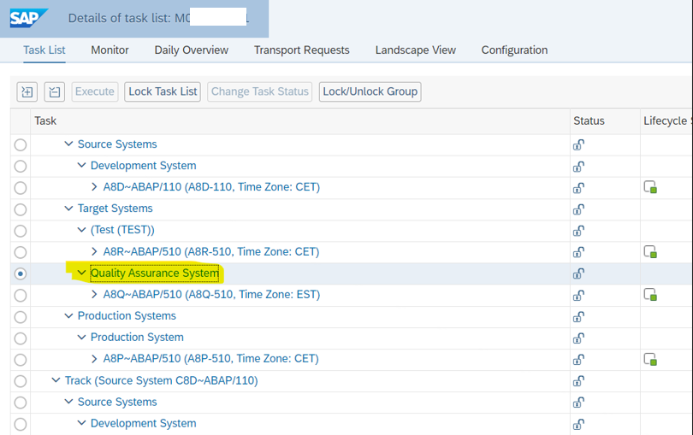This screenshot has width=693, height=435.
Task: Collapse the Quality Assurance System node
Action: coord(81,273)
